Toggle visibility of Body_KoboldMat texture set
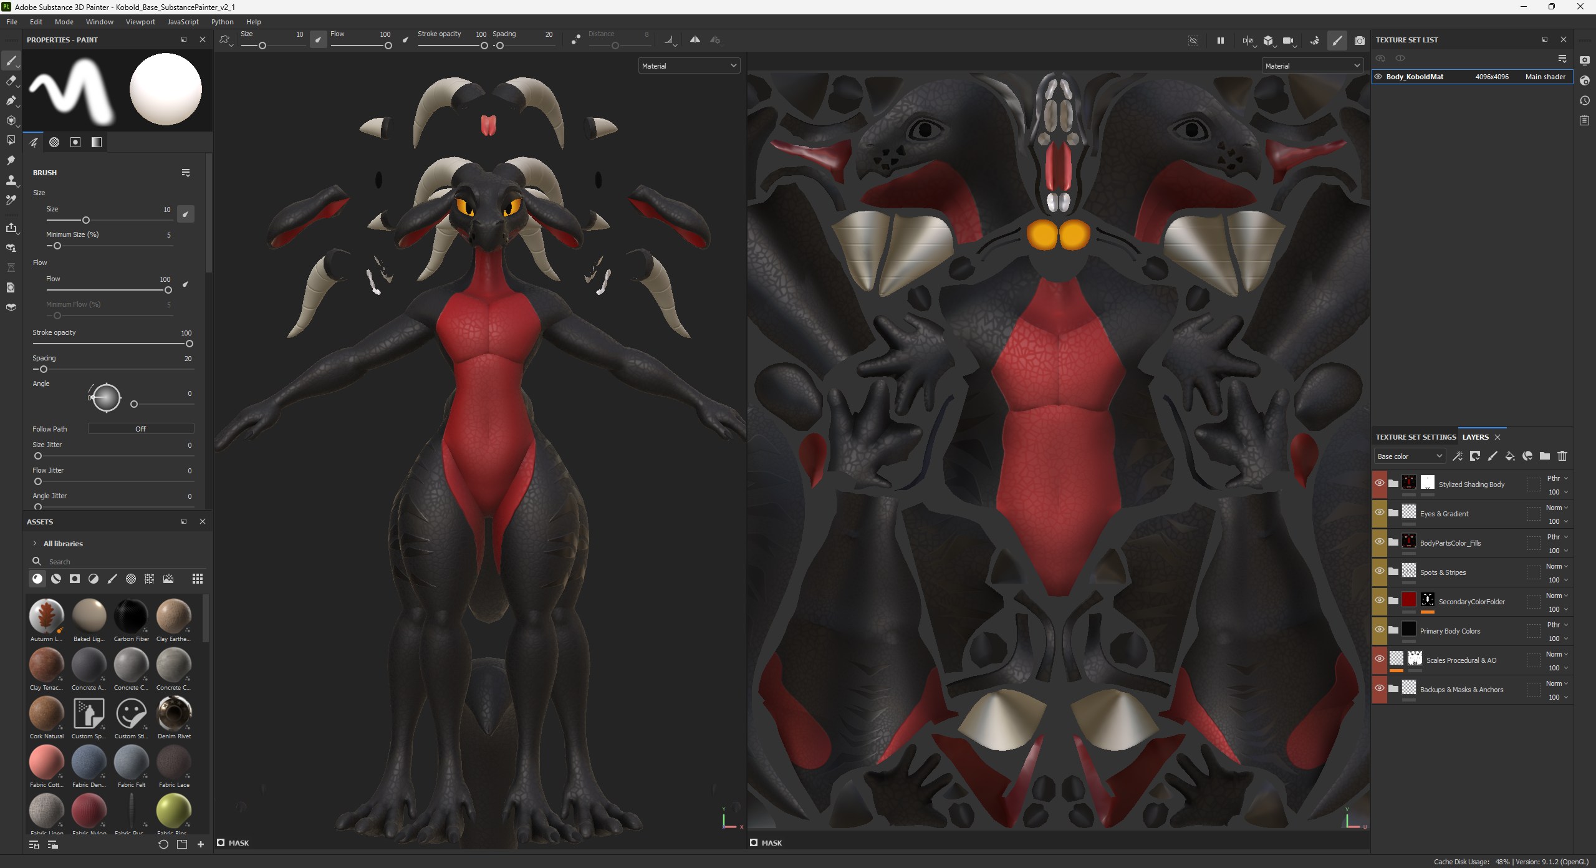 click(x=1378, y=77)
